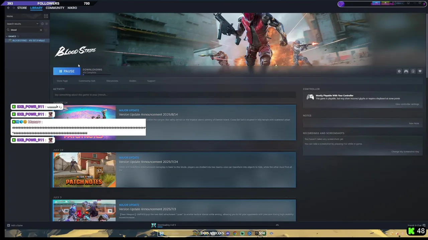Screen dimensions: 428x240
Task: Go forward with the right arrow
Action: (13, 8)
